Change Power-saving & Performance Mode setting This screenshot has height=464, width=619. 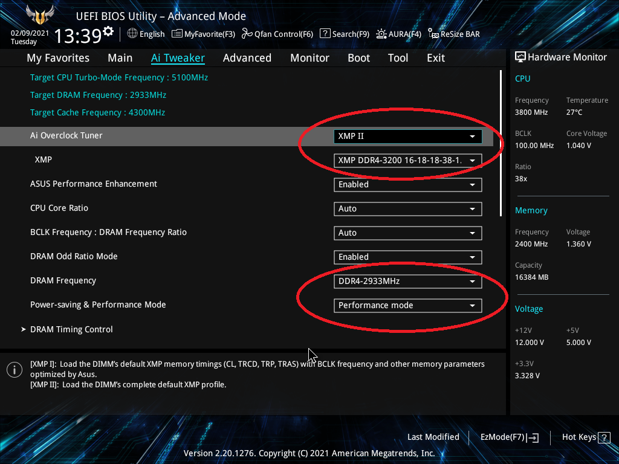(407, 305)
